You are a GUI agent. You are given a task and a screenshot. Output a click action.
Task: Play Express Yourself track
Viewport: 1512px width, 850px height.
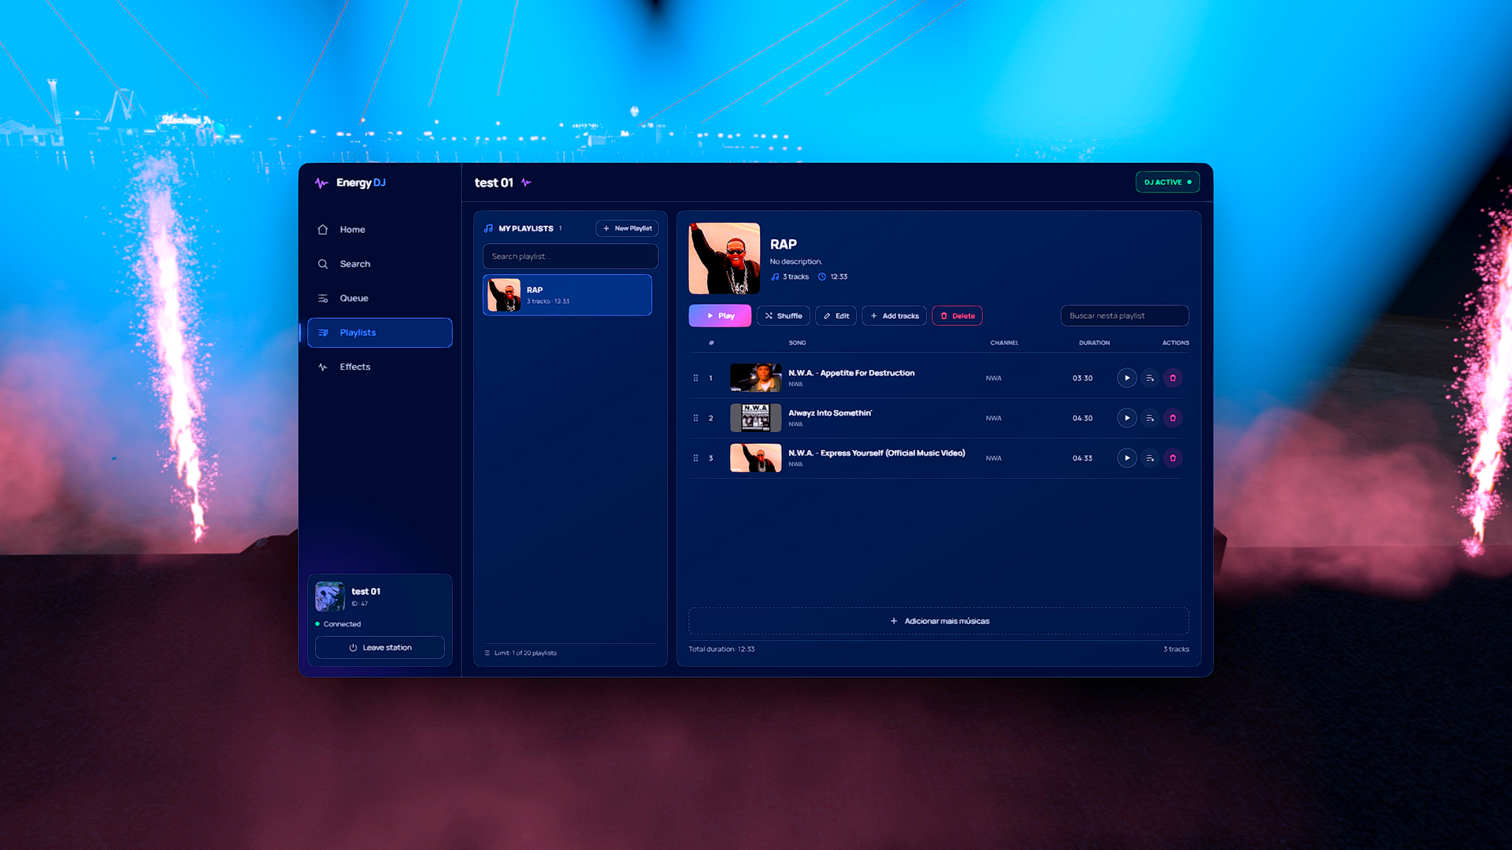[1127, 458]
